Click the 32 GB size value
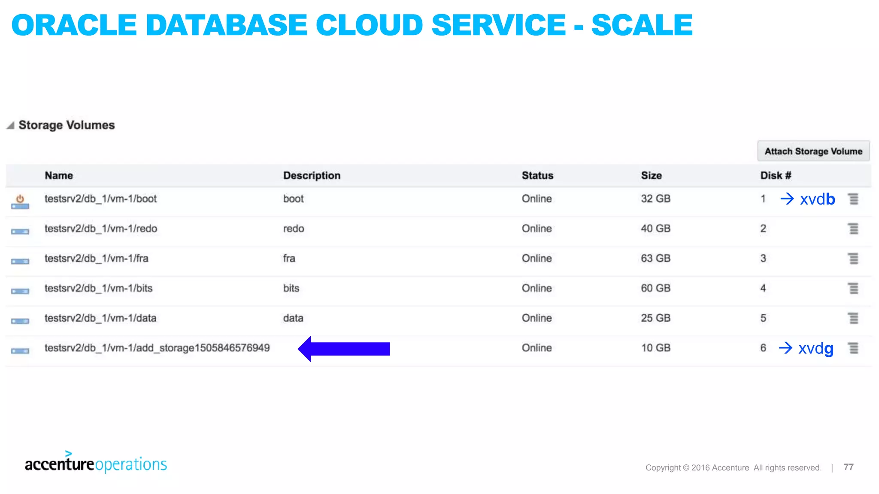The height and width of the screenshot is (494, 879). click(656, 199)
